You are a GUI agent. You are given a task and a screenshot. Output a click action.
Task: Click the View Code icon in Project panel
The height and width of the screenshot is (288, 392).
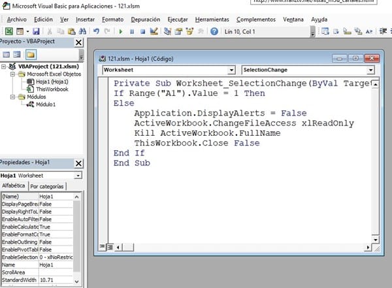tap(6, 54)
